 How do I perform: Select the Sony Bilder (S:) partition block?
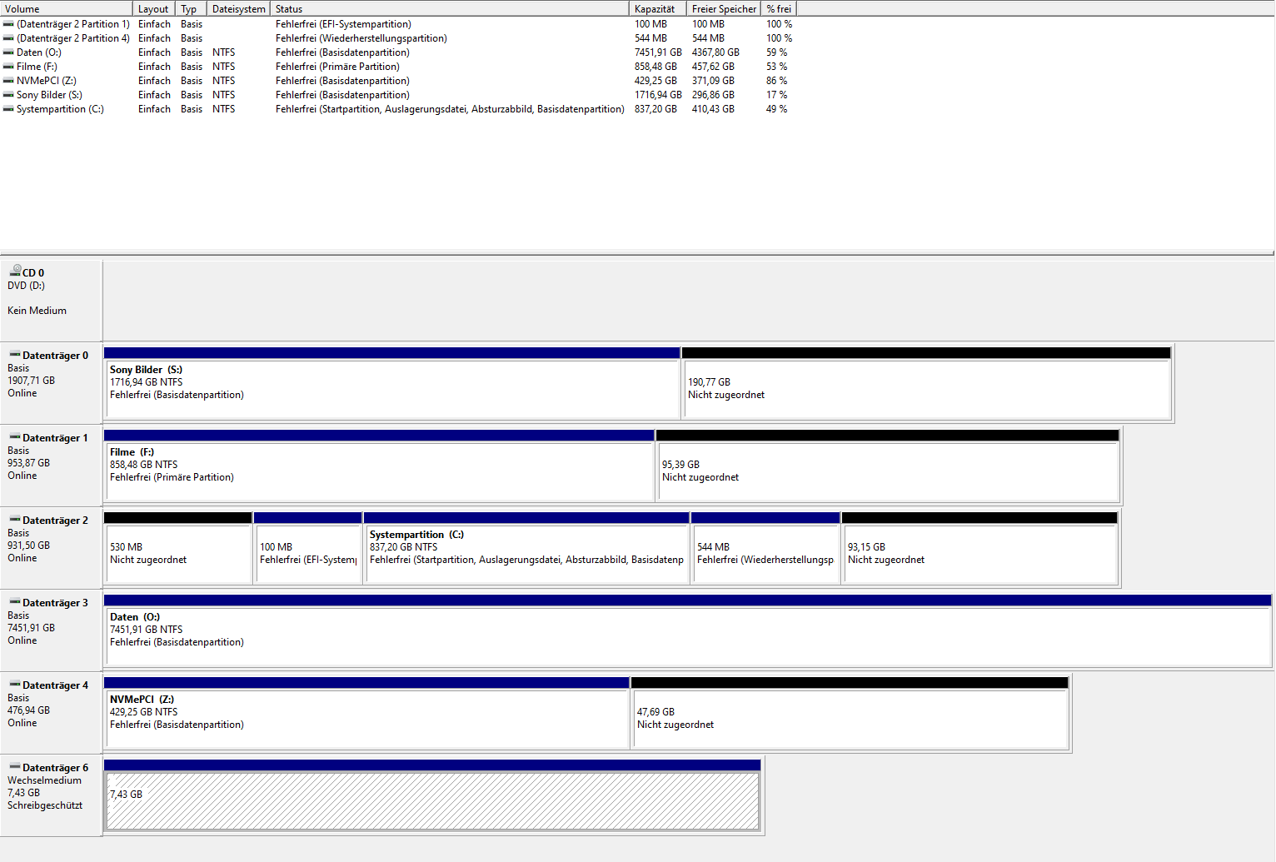[391, 383]
